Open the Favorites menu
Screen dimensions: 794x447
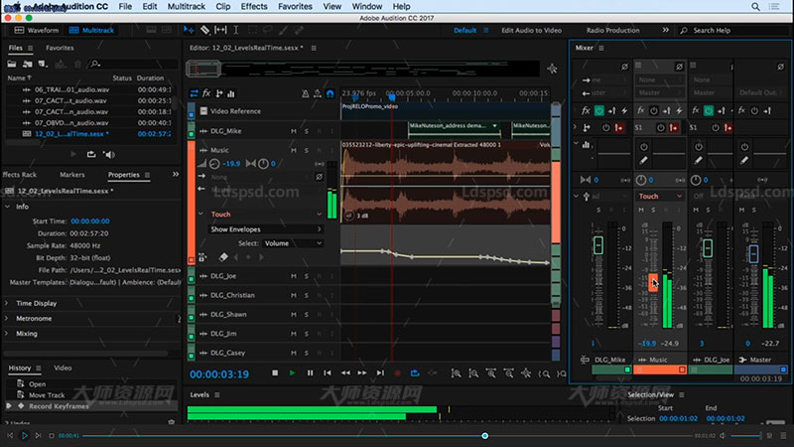(x=295, y=7)
